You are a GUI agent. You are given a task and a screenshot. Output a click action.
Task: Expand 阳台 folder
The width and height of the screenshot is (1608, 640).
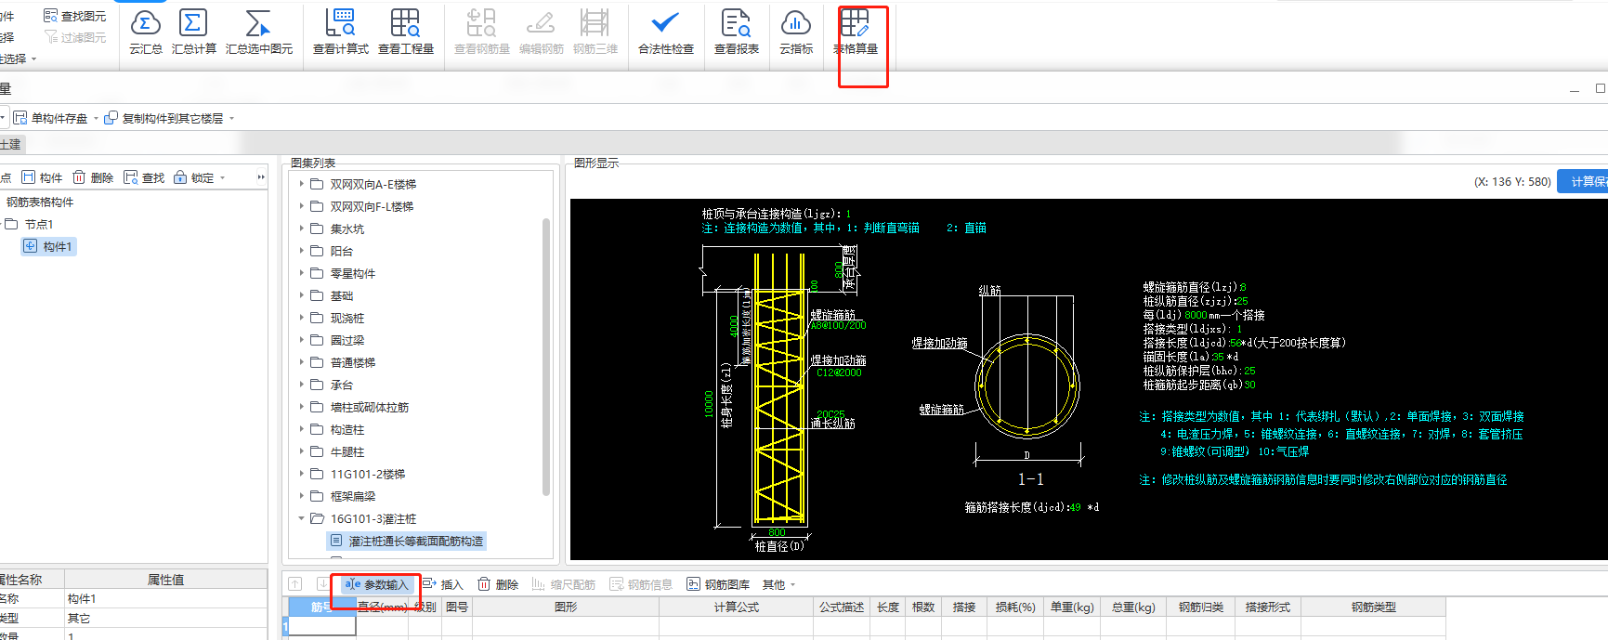[301, 251]
